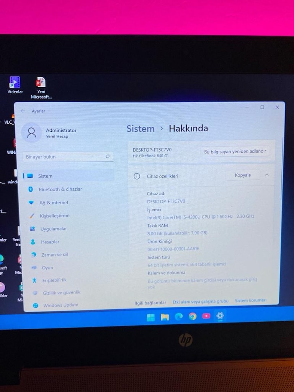Screen dimensions: 294x392
Task: Open Erişilebilirlik settings page
Action: tap(54, 280)
